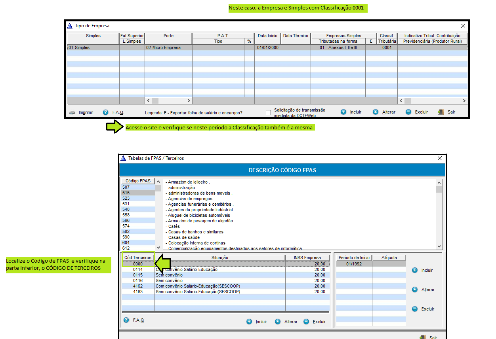
Task: Click the Tipo de Empresa title bar app icon
Action: coord(70,26)
